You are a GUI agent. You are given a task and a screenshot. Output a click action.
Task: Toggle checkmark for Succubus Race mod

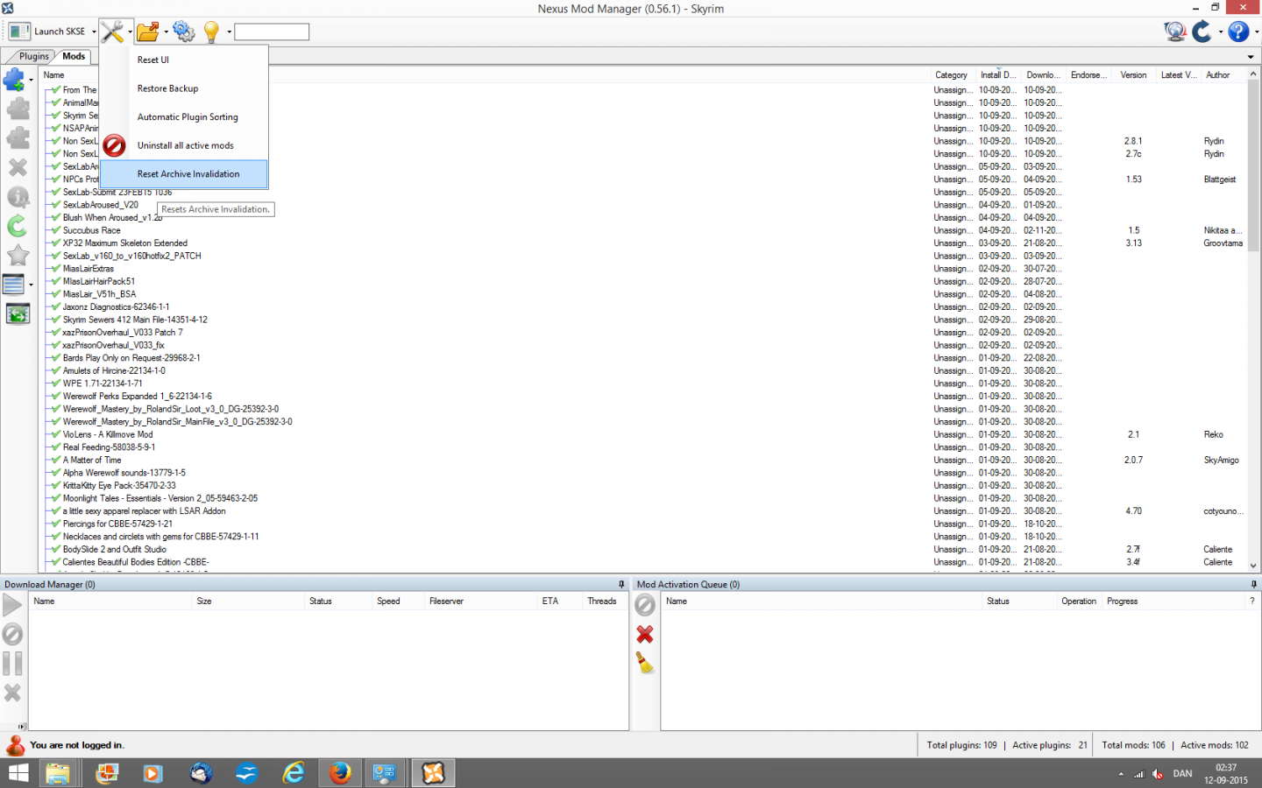[x=56, y=230]
